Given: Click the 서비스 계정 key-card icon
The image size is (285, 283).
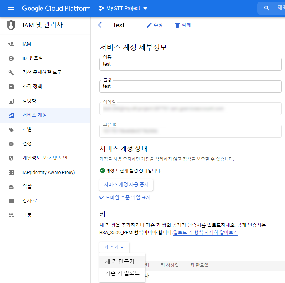Looking at the screenshot, I should coord(11,115).
